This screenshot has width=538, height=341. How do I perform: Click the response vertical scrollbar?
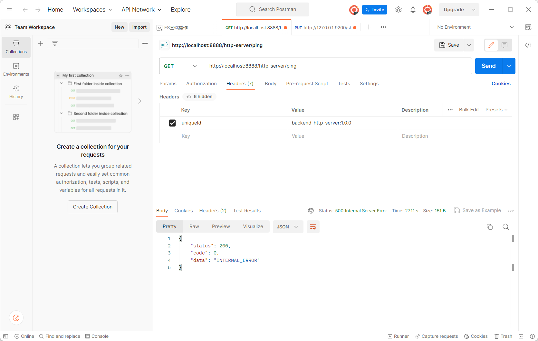point(513,253)
